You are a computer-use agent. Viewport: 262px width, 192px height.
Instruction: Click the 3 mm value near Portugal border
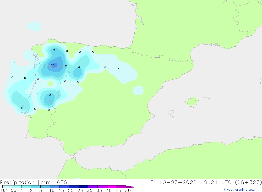click(x=50, y=95)
